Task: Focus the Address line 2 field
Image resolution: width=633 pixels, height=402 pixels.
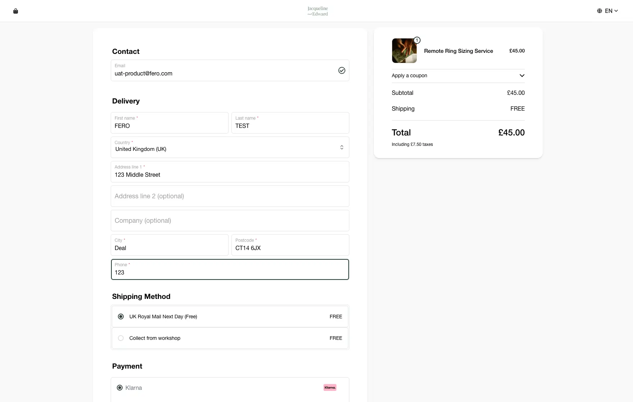Action: (x=230, y=196)
